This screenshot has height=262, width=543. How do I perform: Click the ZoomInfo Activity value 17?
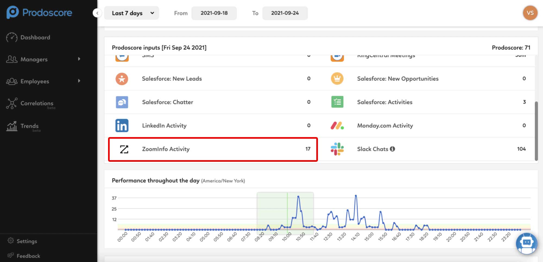308,149
